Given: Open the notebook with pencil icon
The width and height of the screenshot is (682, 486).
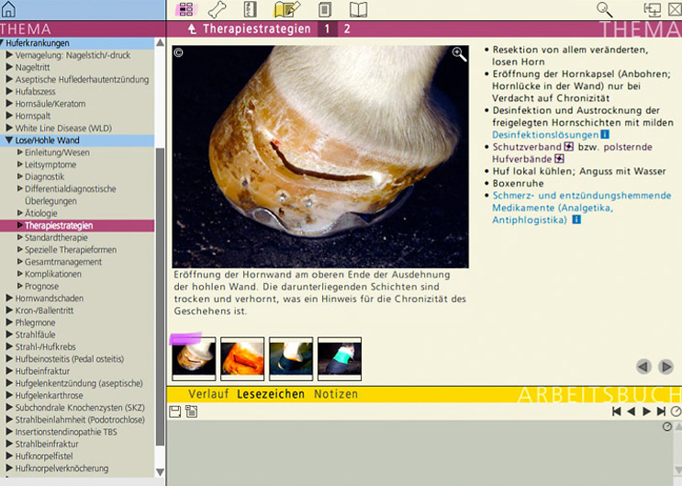Looking at the screenshot, I should click(286, 9).
